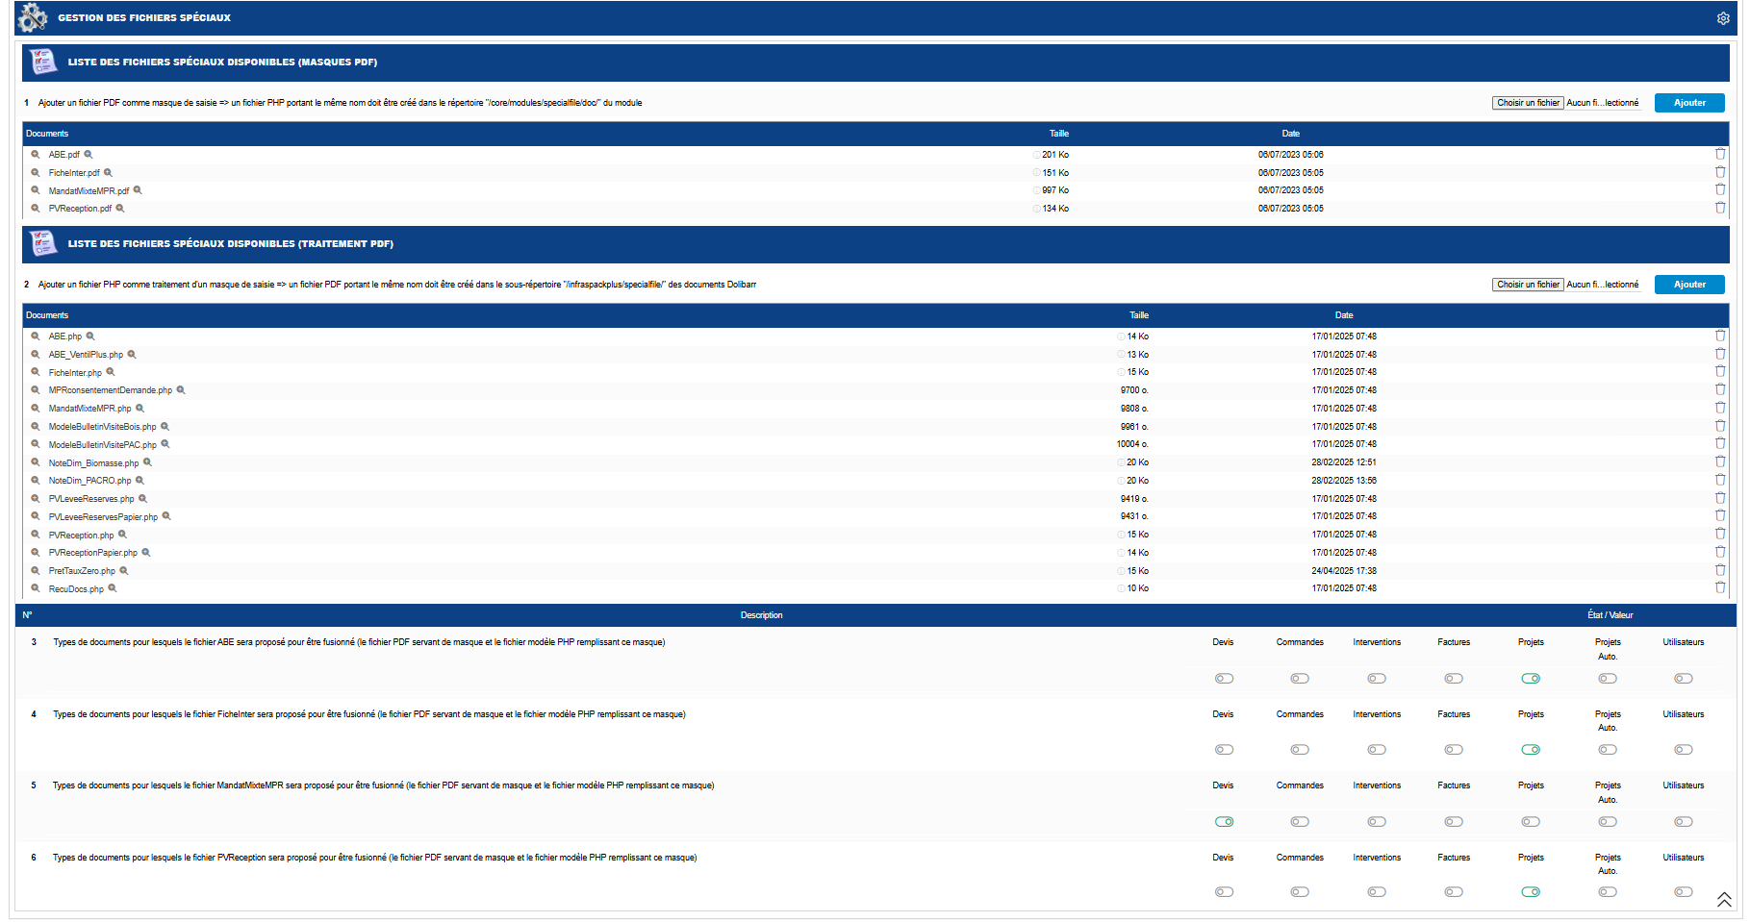Screen dimensions: 1750x922
Task: Open the FicheInter.pdf document link
Action: click(74, 173)
